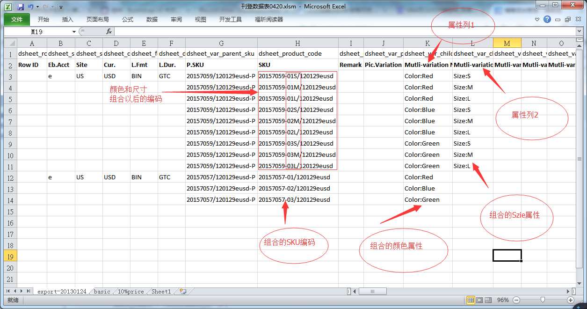Switch to the 开始 (Home) ribbon tab
The image size is (587, 309).
tap(43, 19)
